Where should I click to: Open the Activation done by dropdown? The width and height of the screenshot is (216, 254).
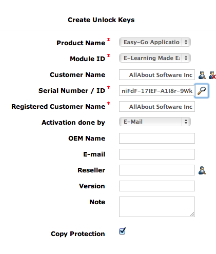tap(155, 122)
